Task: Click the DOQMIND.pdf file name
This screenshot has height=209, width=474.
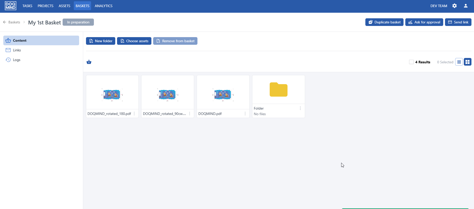Action: tap(210, 114)
